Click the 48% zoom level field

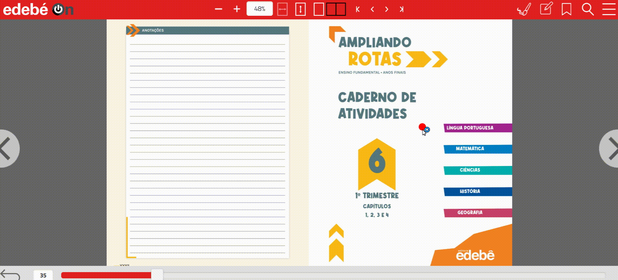click(260, 9)
